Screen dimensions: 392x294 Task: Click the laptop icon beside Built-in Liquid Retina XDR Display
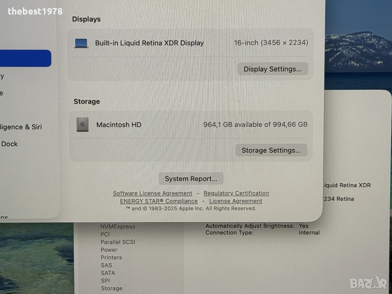click(x=81, y=43)
